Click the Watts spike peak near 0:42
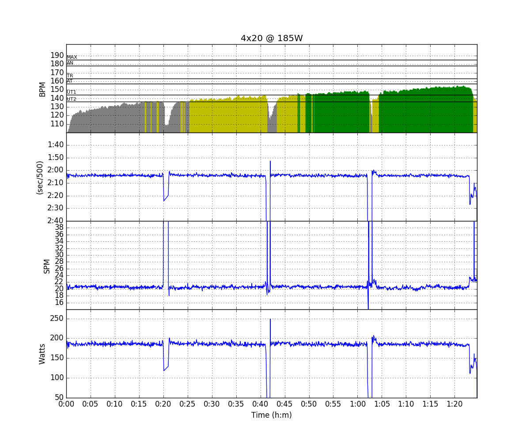Image resolution: width=530 pixels, height=442 pixels. (270, 320)
